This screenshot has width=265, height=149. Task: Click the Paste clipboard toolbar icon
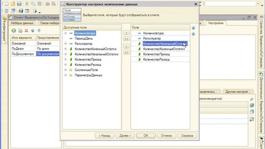(x=40, y=4)
